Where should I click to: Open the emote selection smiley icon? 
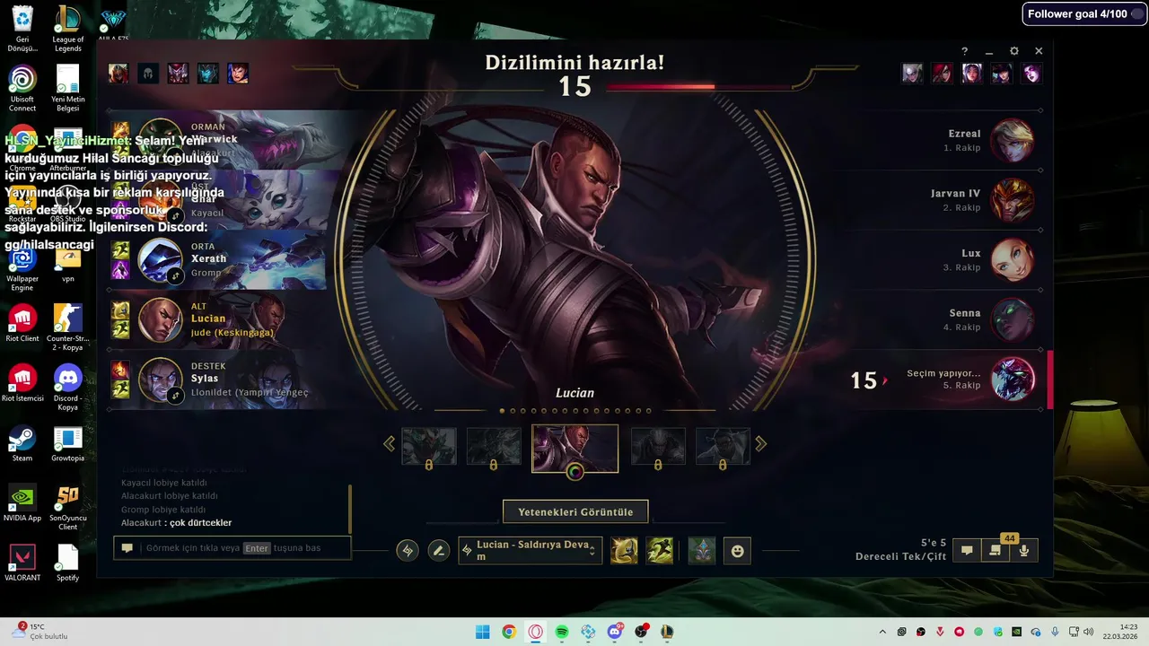738,550
